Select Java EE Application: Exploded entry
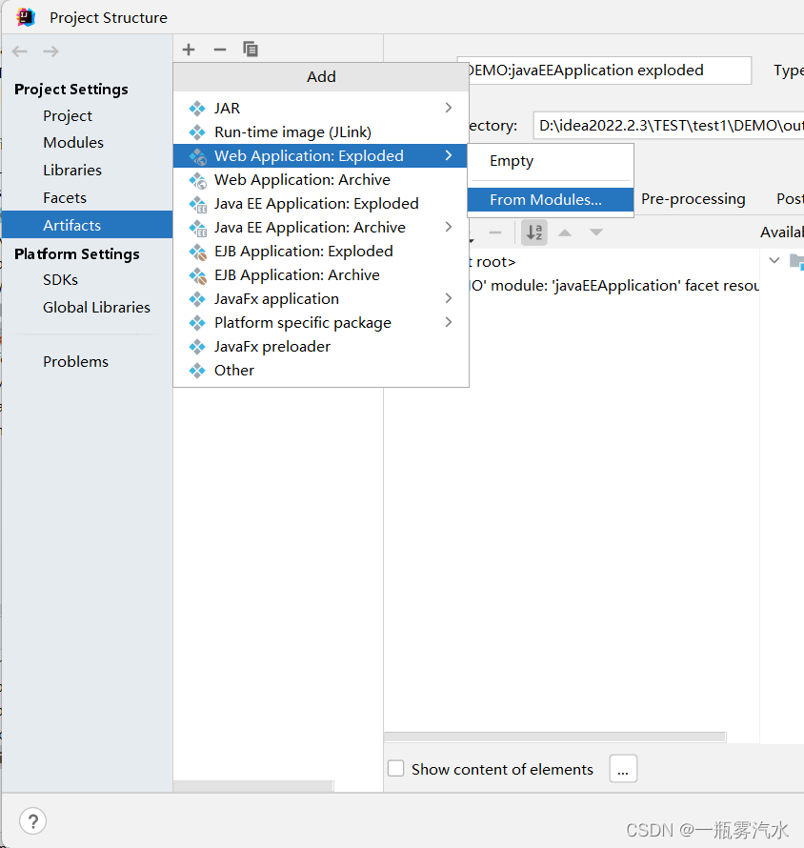 tap(321, 204)
